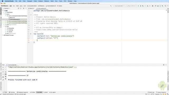Open the Android Studio application menu
Screen dimensions: 169x95
click(x=9, y=1)
